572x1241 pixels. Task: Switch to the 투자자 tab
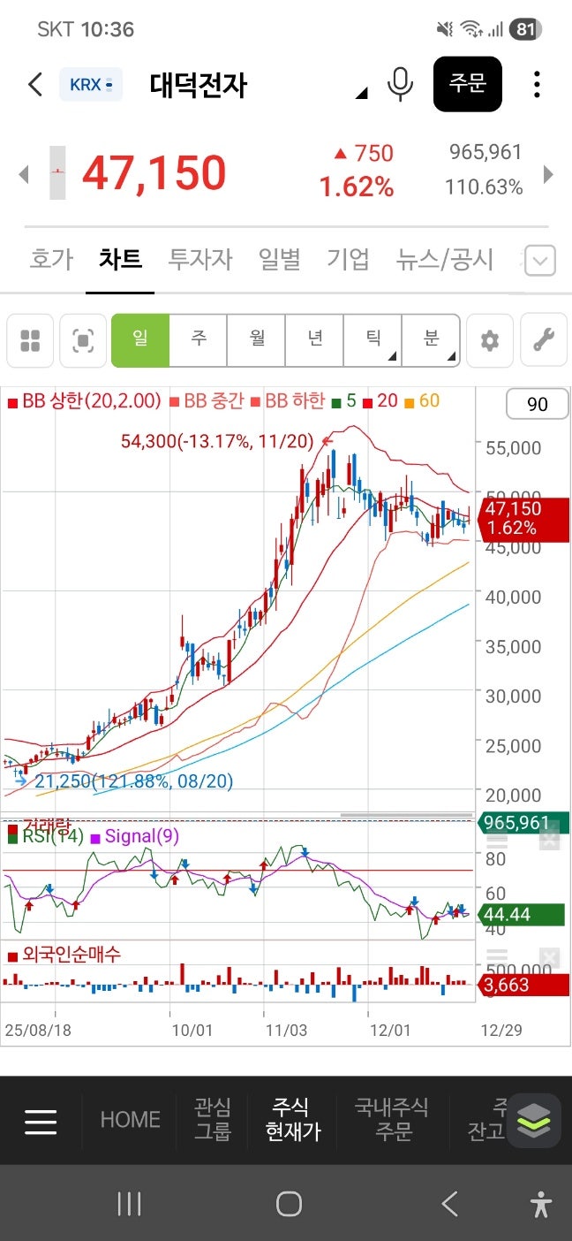point(200,259)
